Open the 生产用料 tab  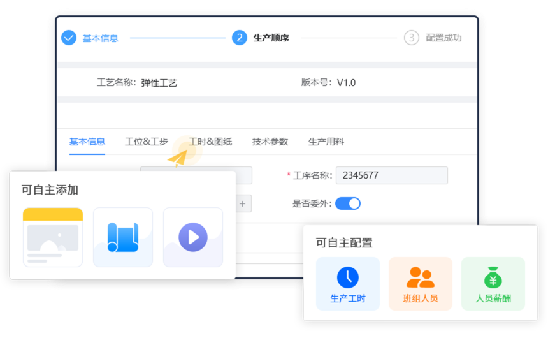[x=326, y=142]
